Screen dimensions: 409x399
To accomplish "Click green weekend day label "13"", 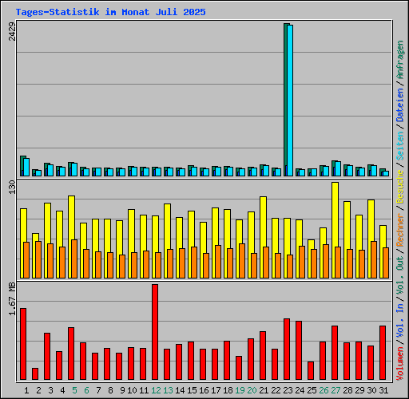I will [x=168, y=390].
